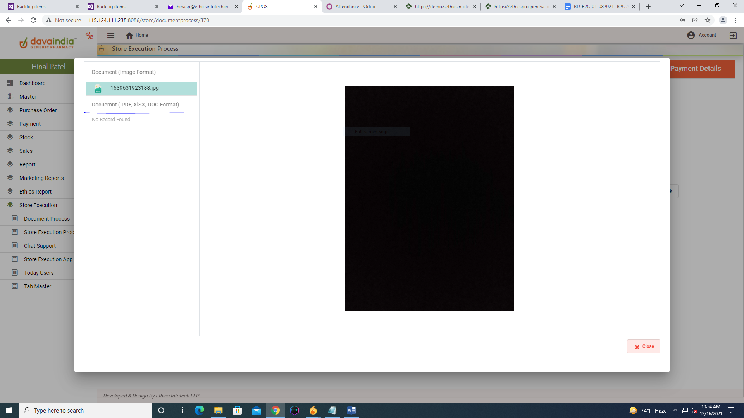This screenshot has height=418, width=744.
Task: Expand the Purchase Order sidebar menu
Action: pos(38,110)
